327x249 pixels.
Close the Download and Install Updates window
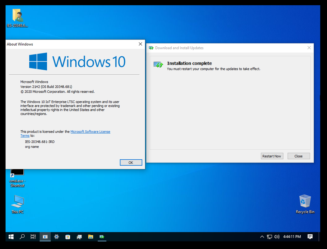(x=309, y=48)
